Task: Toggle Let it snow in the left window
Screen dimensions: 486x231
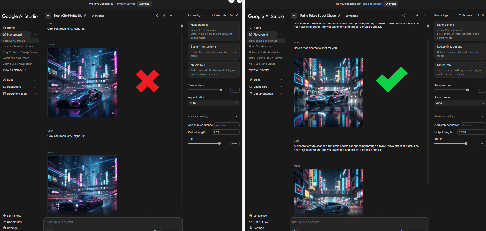Action: coord(12,216)
